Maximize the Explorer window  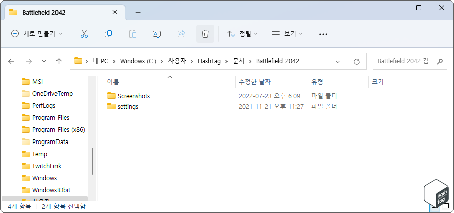click(x=418, y=8)
